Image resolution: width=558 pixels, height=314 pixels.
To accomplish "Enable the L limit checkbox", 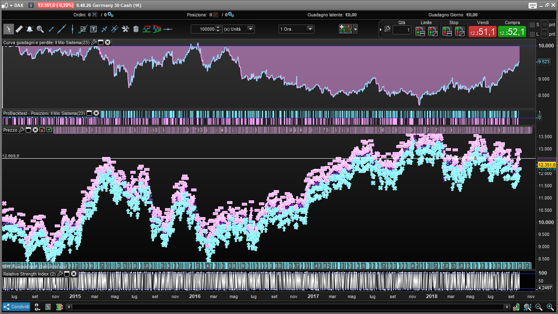I will pyautogui.click(x=532, y=34).
